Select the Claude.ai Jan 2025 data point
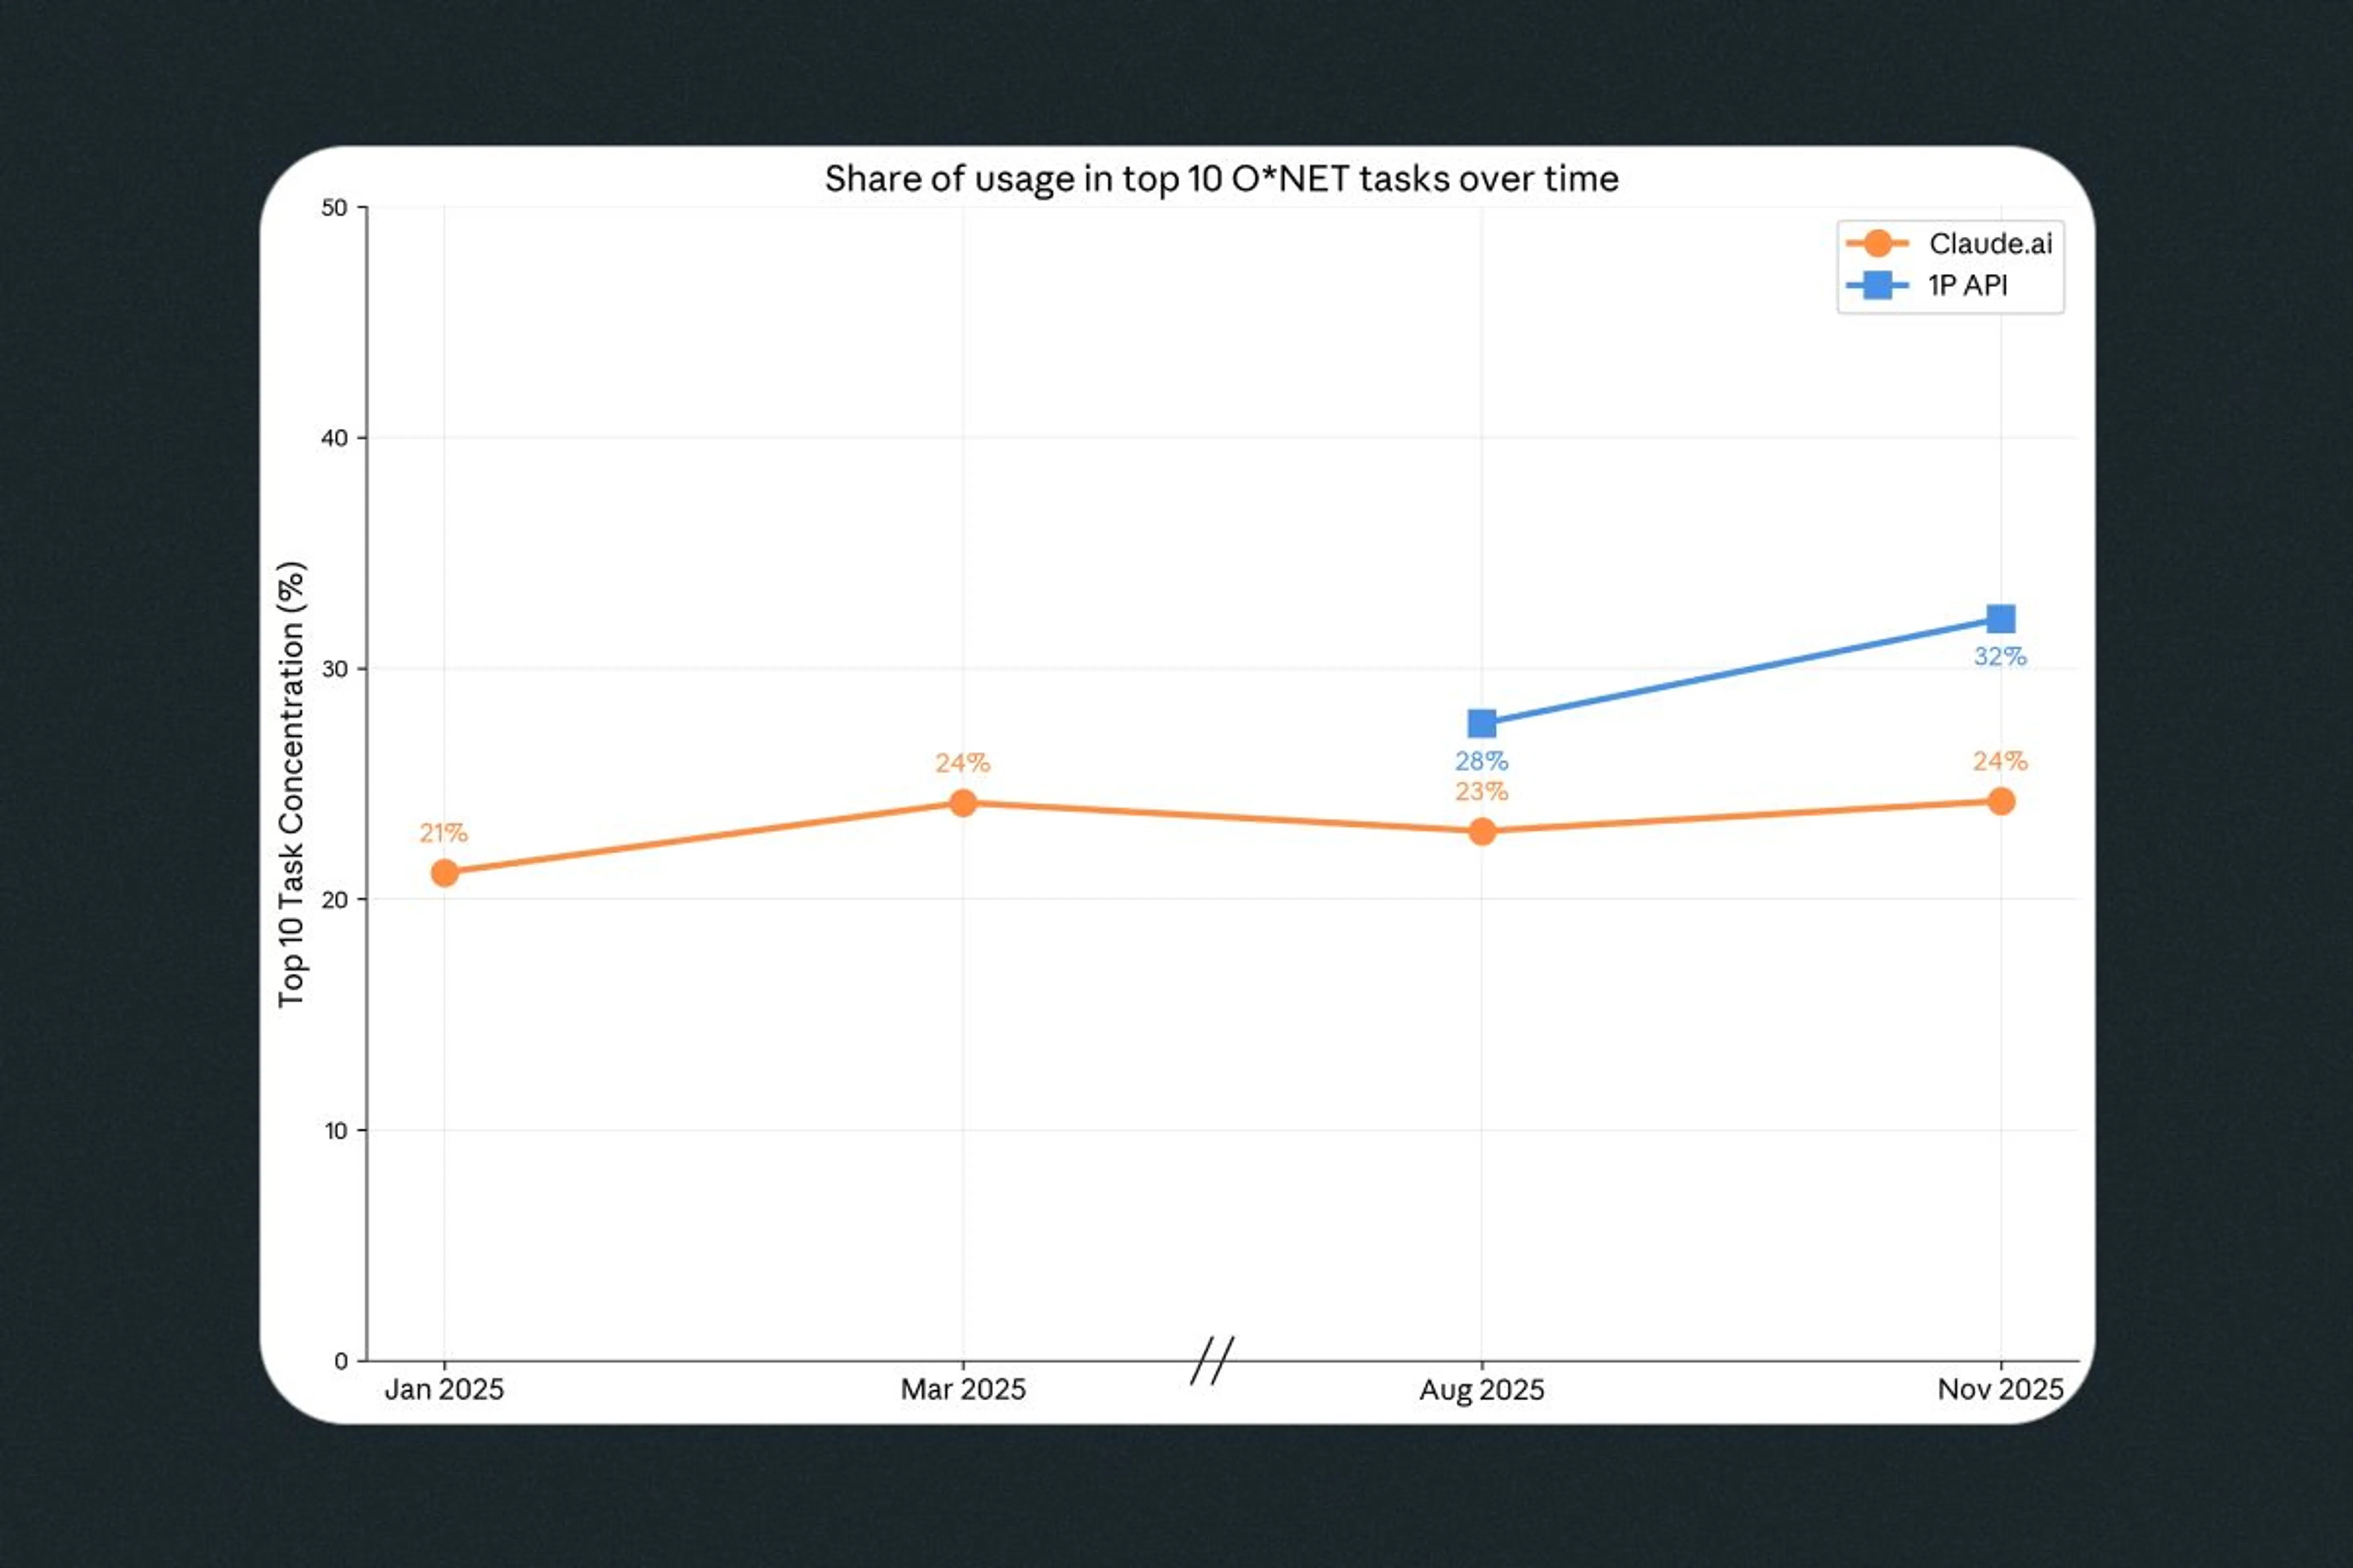Image resolution: width=2353 pixels, height=1568 pixels. (444, 873)
